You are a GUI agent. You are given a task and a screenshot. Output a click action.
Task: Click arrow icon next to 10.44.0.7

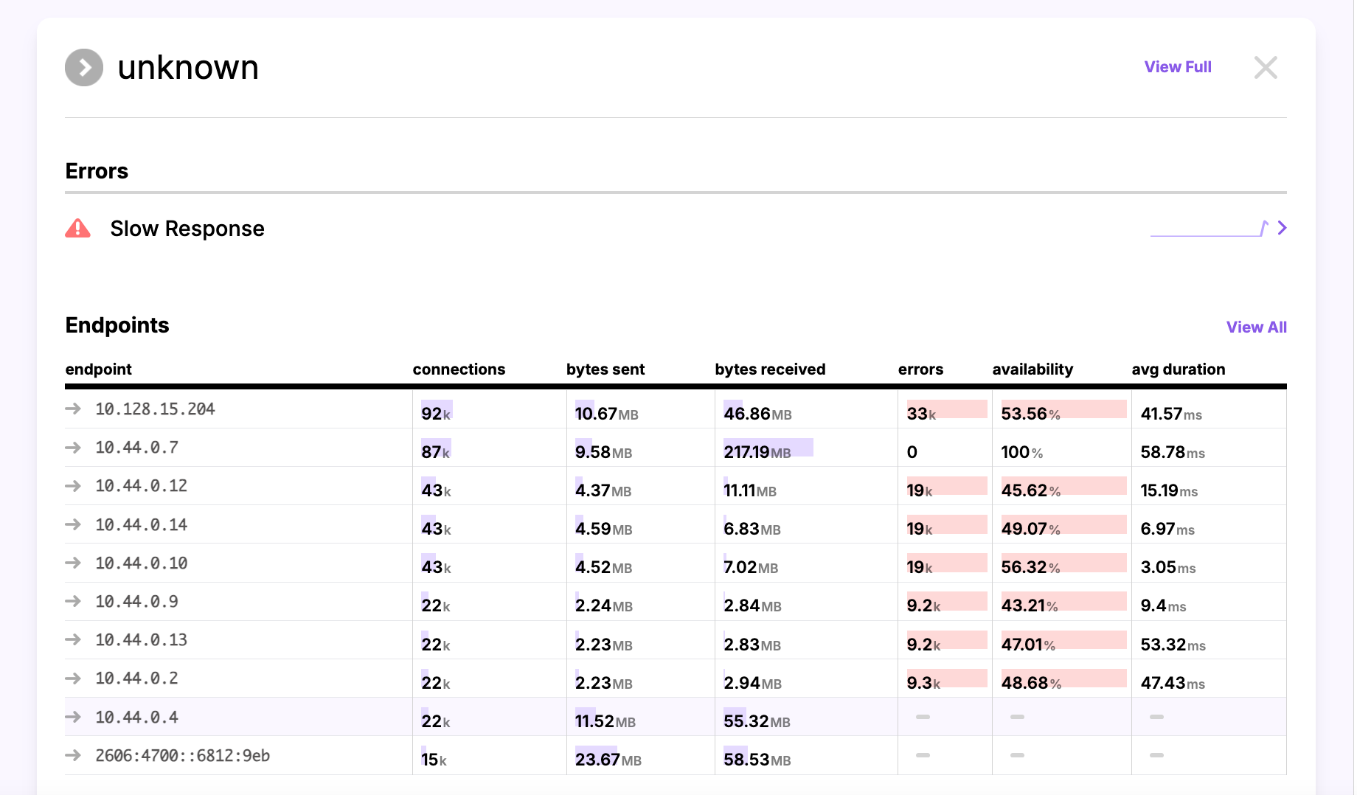(x=73, y=448)
